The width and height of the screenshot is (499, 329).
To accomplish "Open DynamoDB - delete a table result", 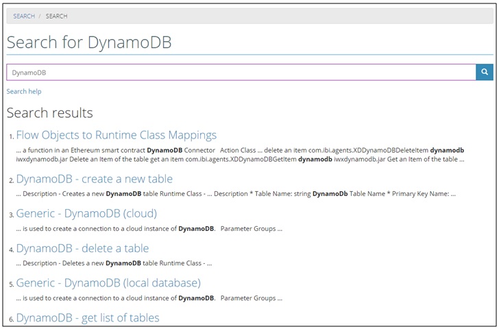I will coord(82,248).
